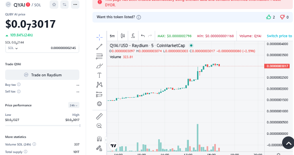This screenshot has height=155, width=294.
Task: Open the three-dot more options menu
Action: pos(75,5)
